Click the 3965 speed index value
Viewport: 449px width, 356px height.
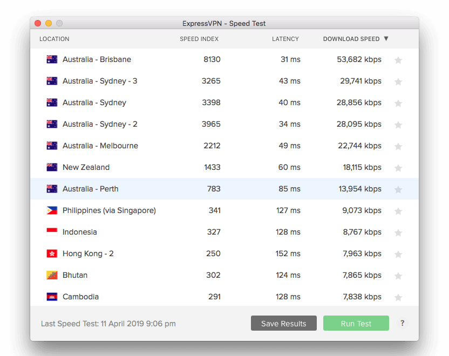(211, 124)
